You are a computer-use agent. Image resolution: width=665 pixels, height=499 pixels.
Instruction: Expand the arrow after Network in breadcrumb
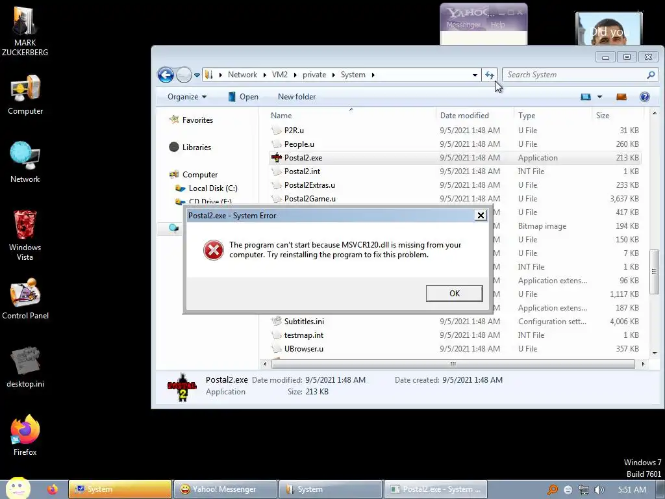click(265, 75)
